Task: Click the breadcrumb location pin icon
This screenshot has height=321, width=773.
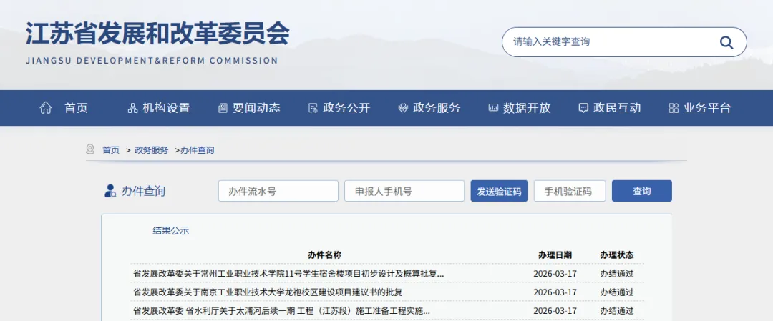Action: tap(90, 149)
